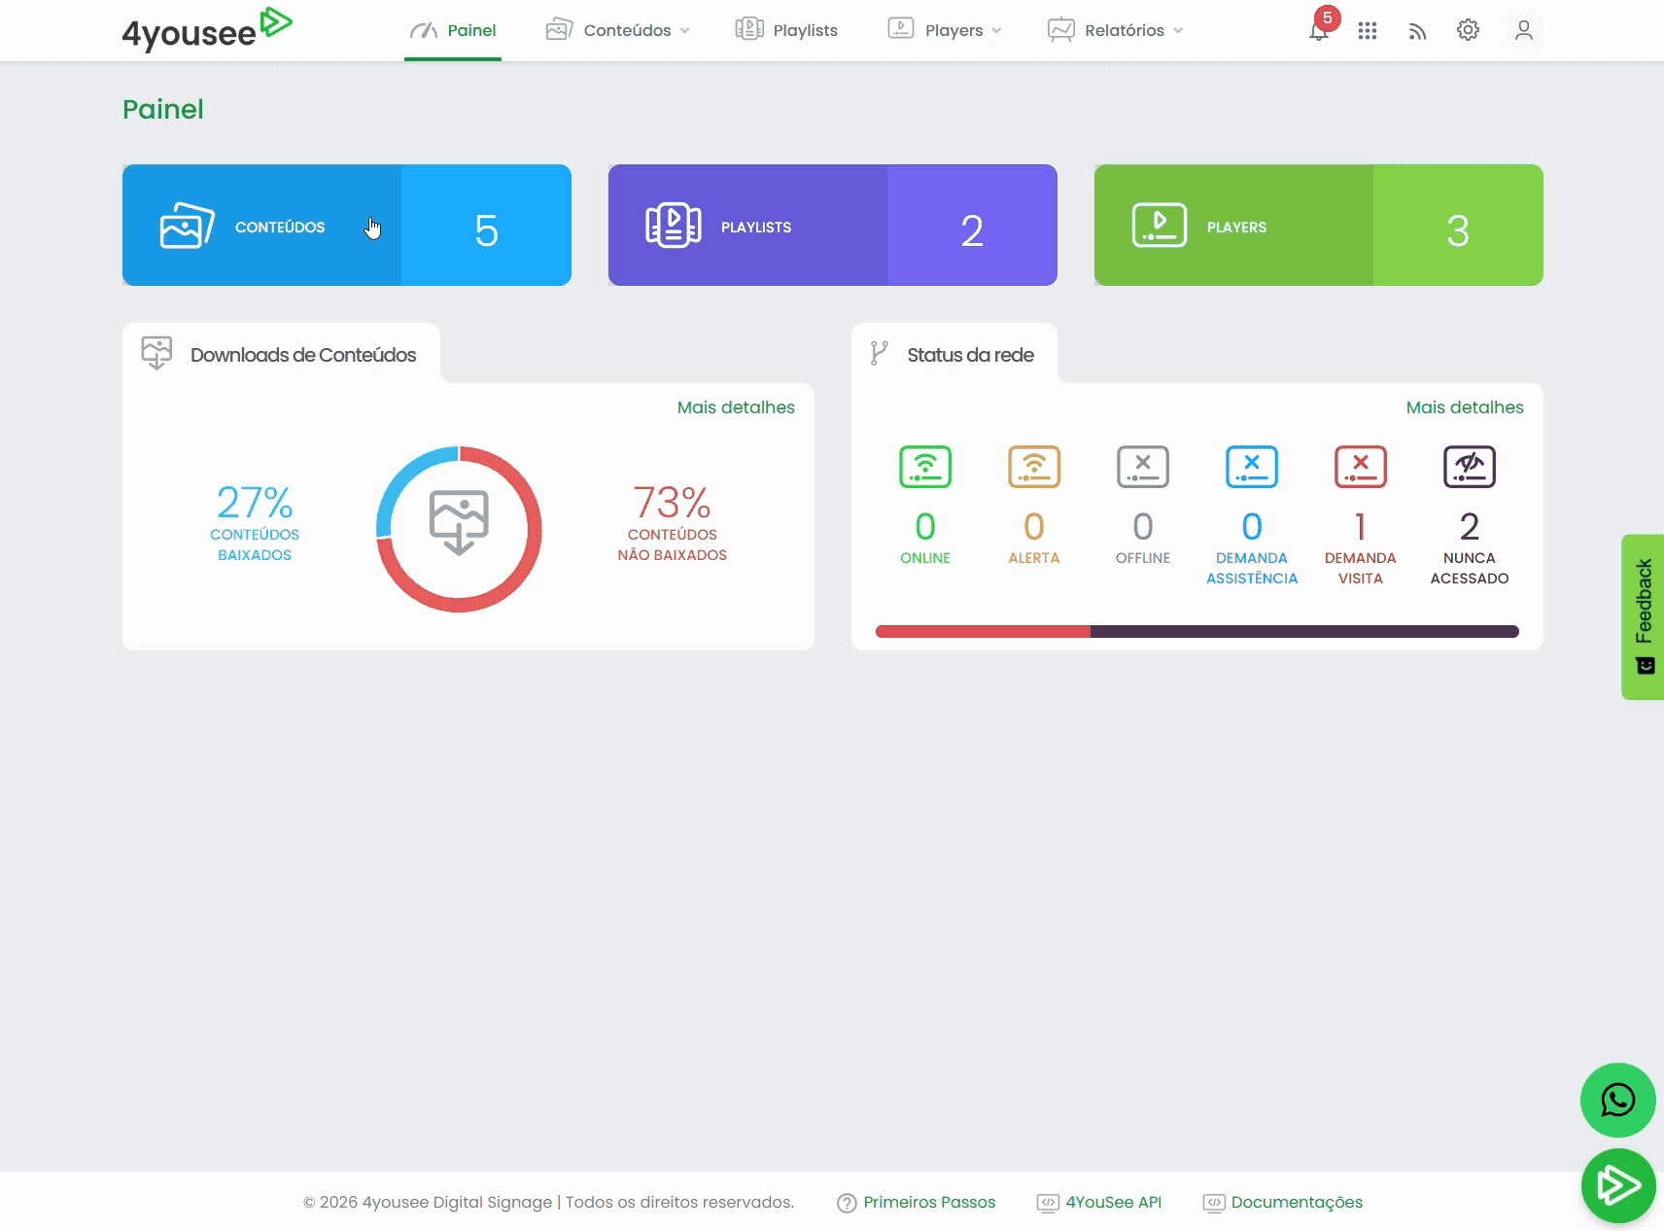Open the user profile icon

(x=1524, y=31)
